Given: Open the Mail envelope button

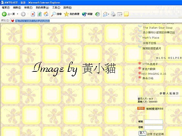Looking at the screenshot, I should tap(105, 14).
